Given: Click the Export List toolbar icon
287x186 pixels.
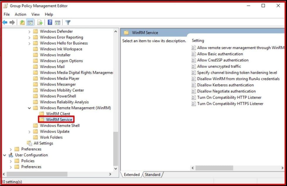Looking at the screenshot, I should (40, 22).
